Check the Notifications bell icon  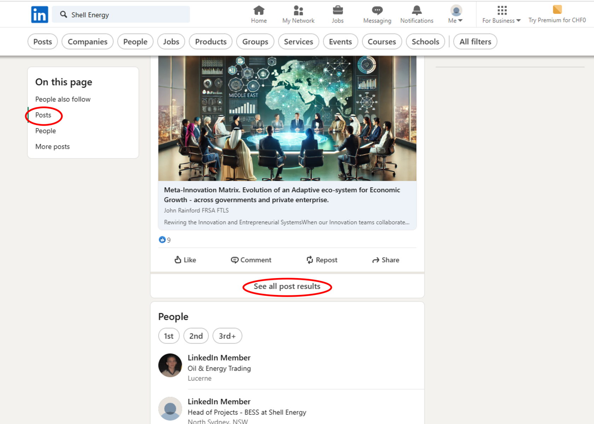pyautogui.click(x=417, y=10)
